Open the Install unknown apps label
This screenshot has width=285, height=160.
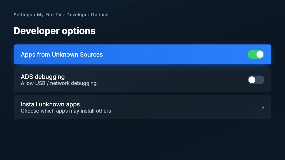50,104
